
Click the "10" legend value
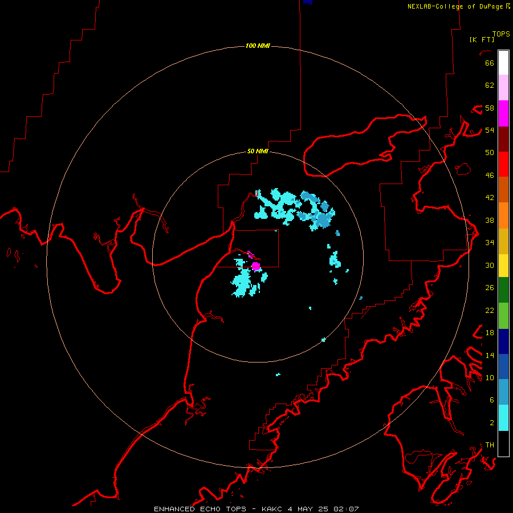click(490, 377)
